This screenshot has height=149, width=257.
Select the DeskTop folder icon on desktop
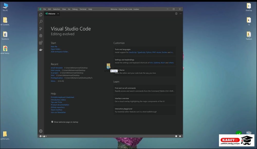(x=249, y=7)
